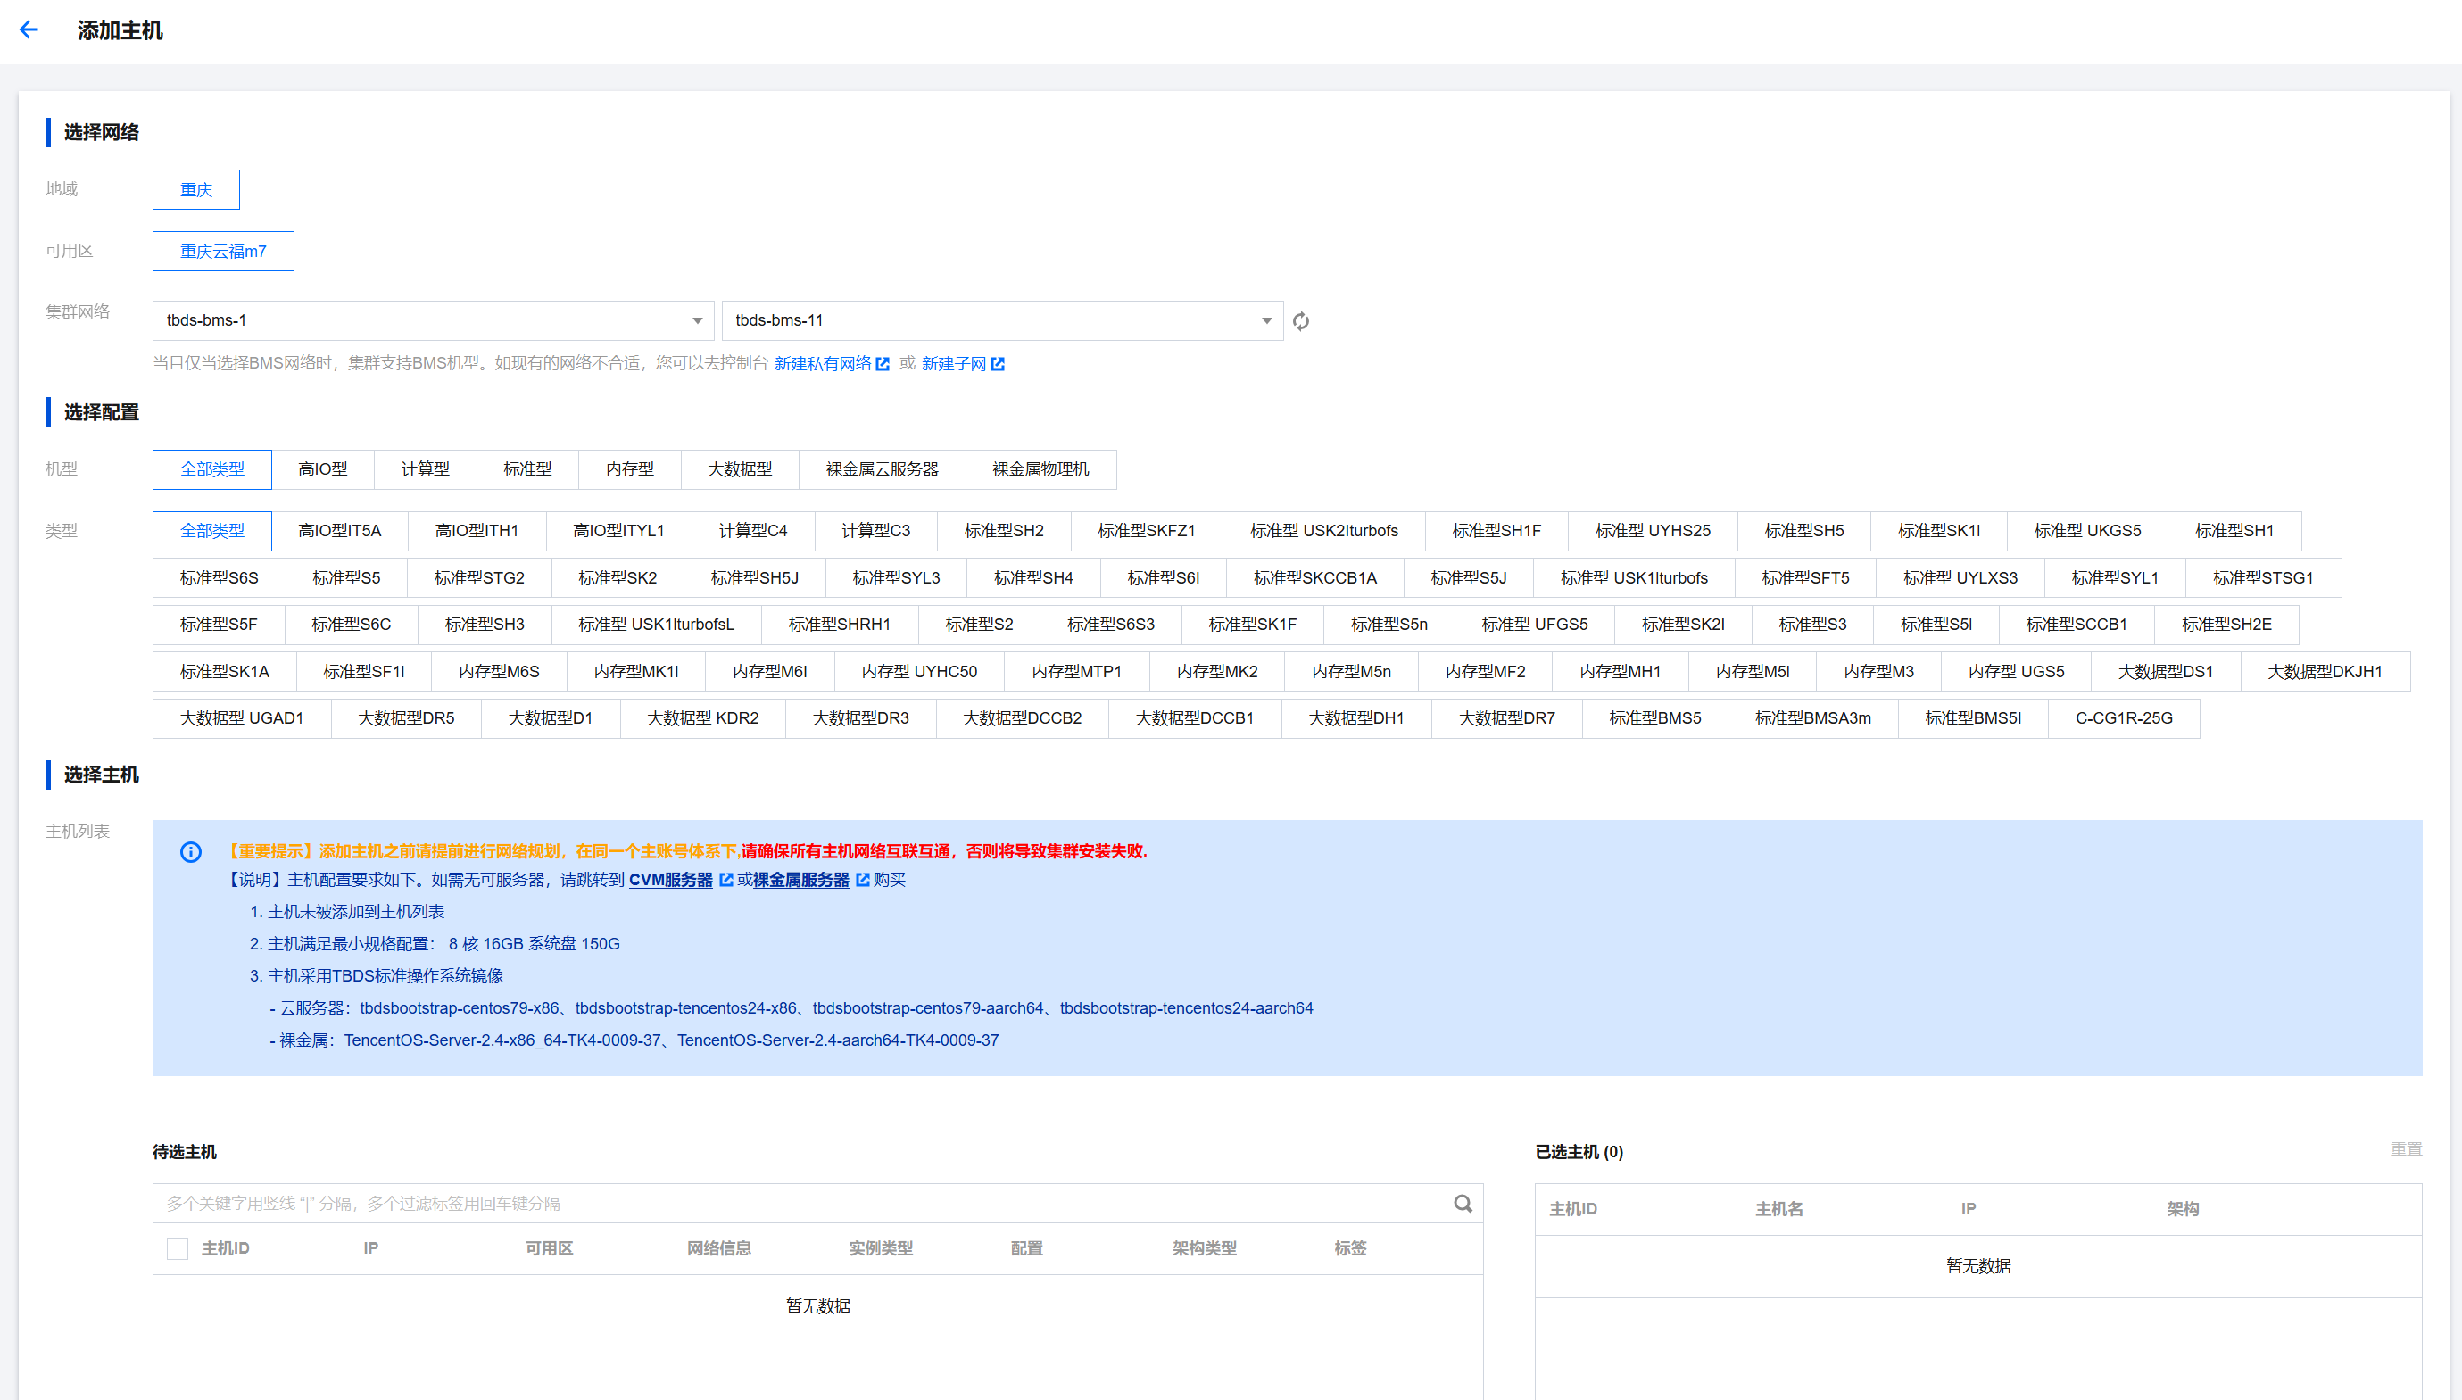
Task: Open the tbds-bms-1 network dropdown
Action: click(x=433, y=320)
